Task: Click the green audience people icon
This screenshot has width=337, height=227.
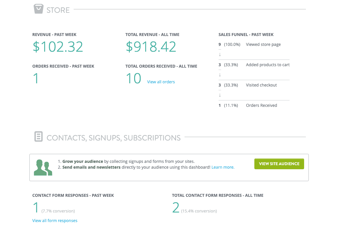Action: click(x=43, y=167)
